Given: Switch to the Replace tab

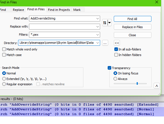Looking at the screenshot, I should [18, 10].
